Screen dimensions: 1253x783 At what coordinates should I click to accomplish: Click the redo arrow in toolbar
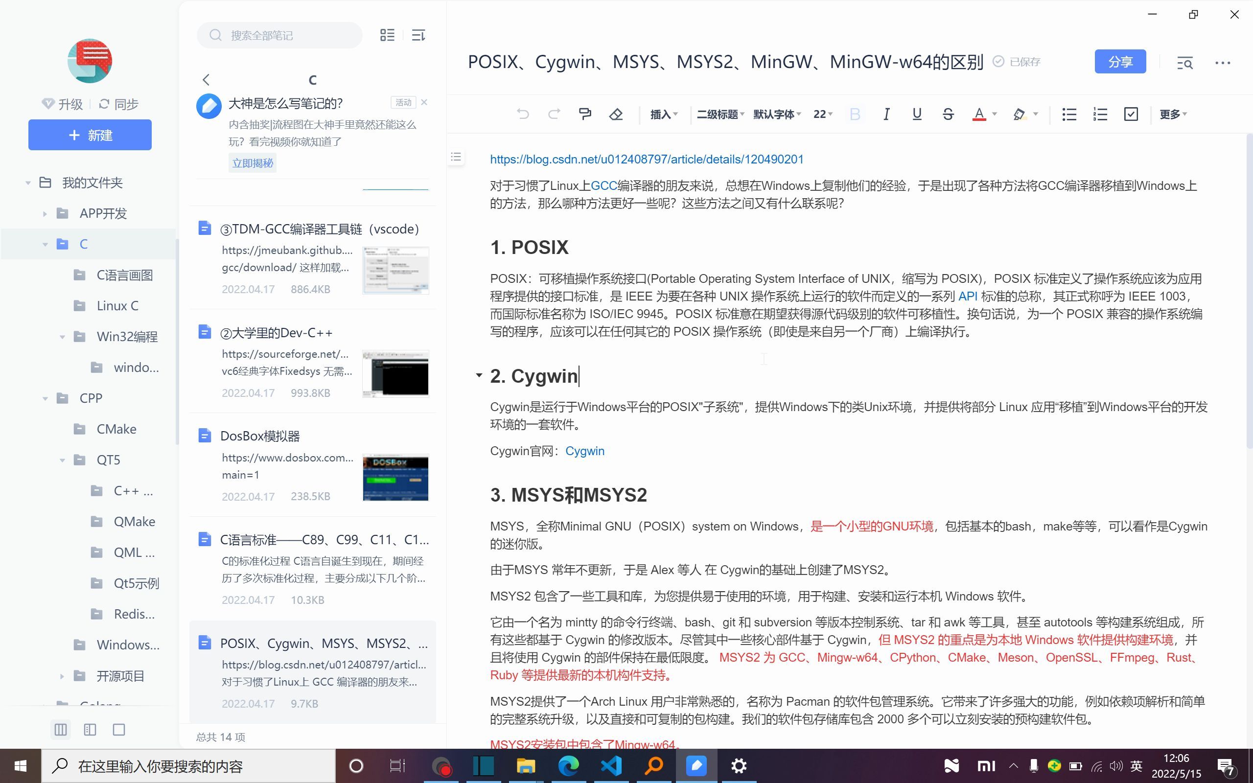coord(554,114)
